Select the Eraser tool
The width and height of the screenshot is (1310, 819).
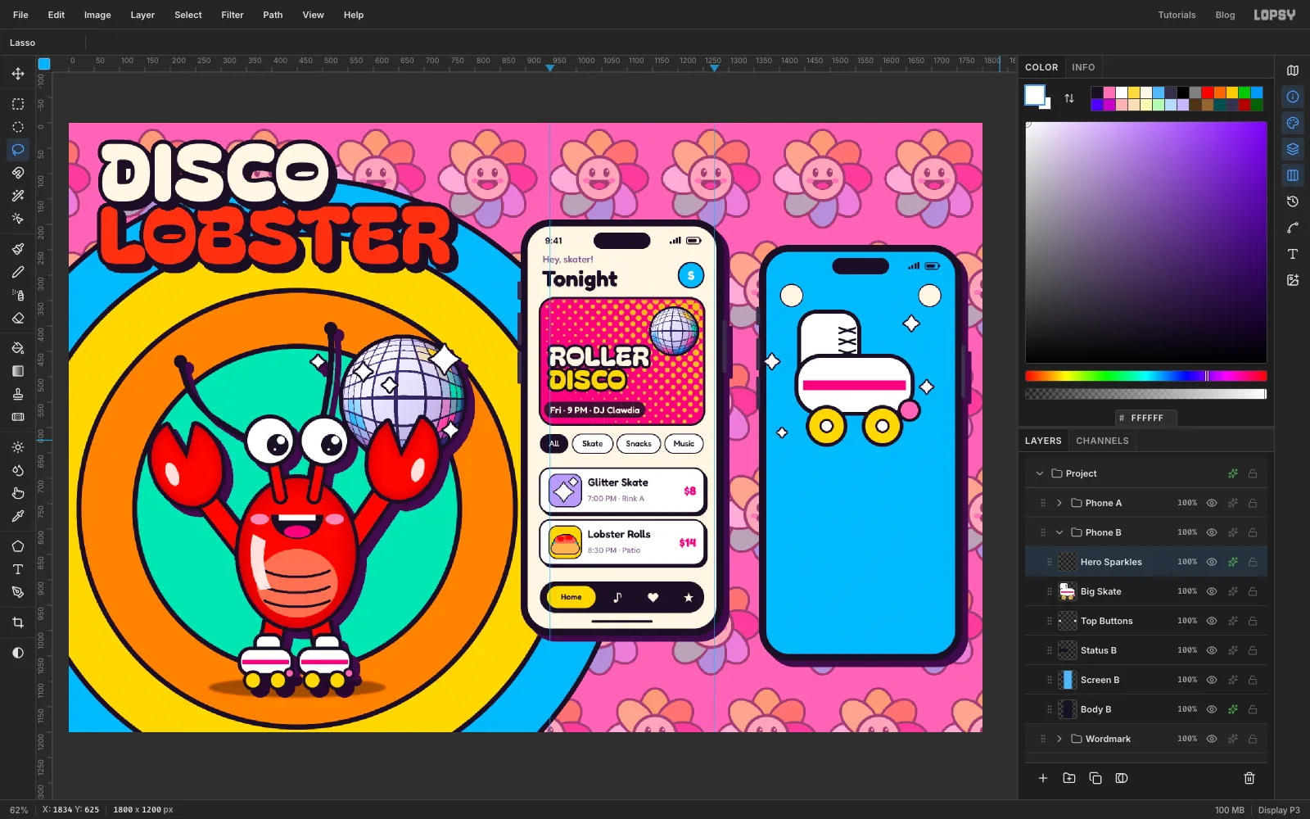[18, 318]
